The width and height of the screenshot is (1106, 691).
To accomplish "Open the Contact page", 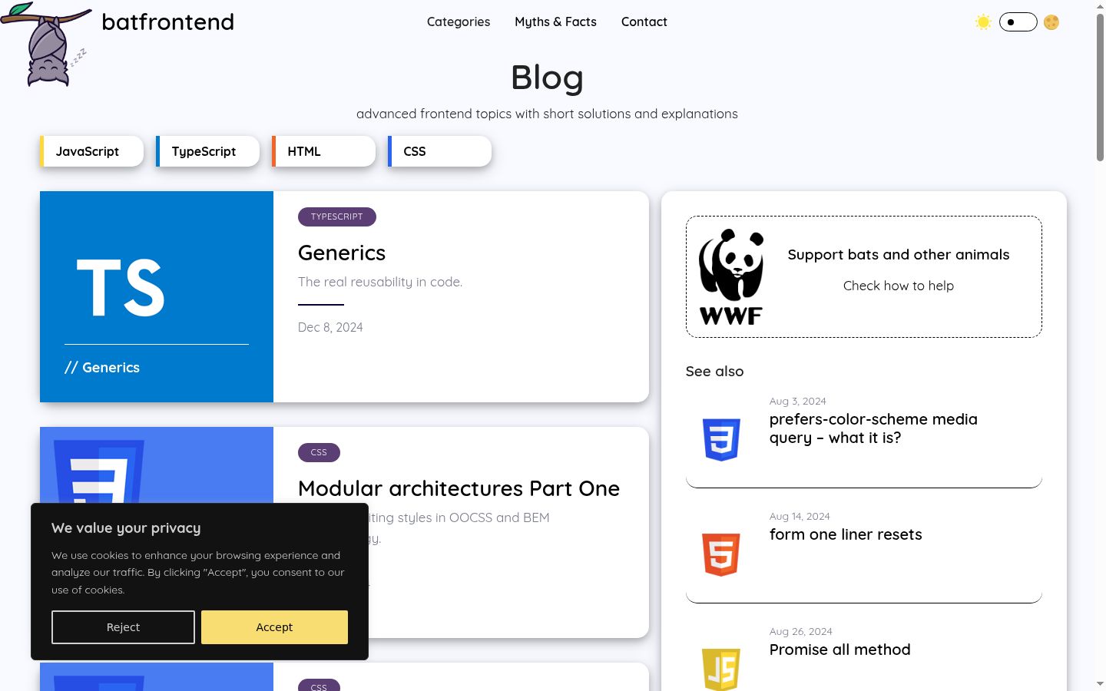I will (644, 21).
